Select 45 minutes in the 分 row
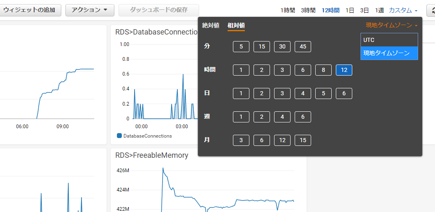Image resolution: width=435 pixels, height=212 pixels. (303, 46)
